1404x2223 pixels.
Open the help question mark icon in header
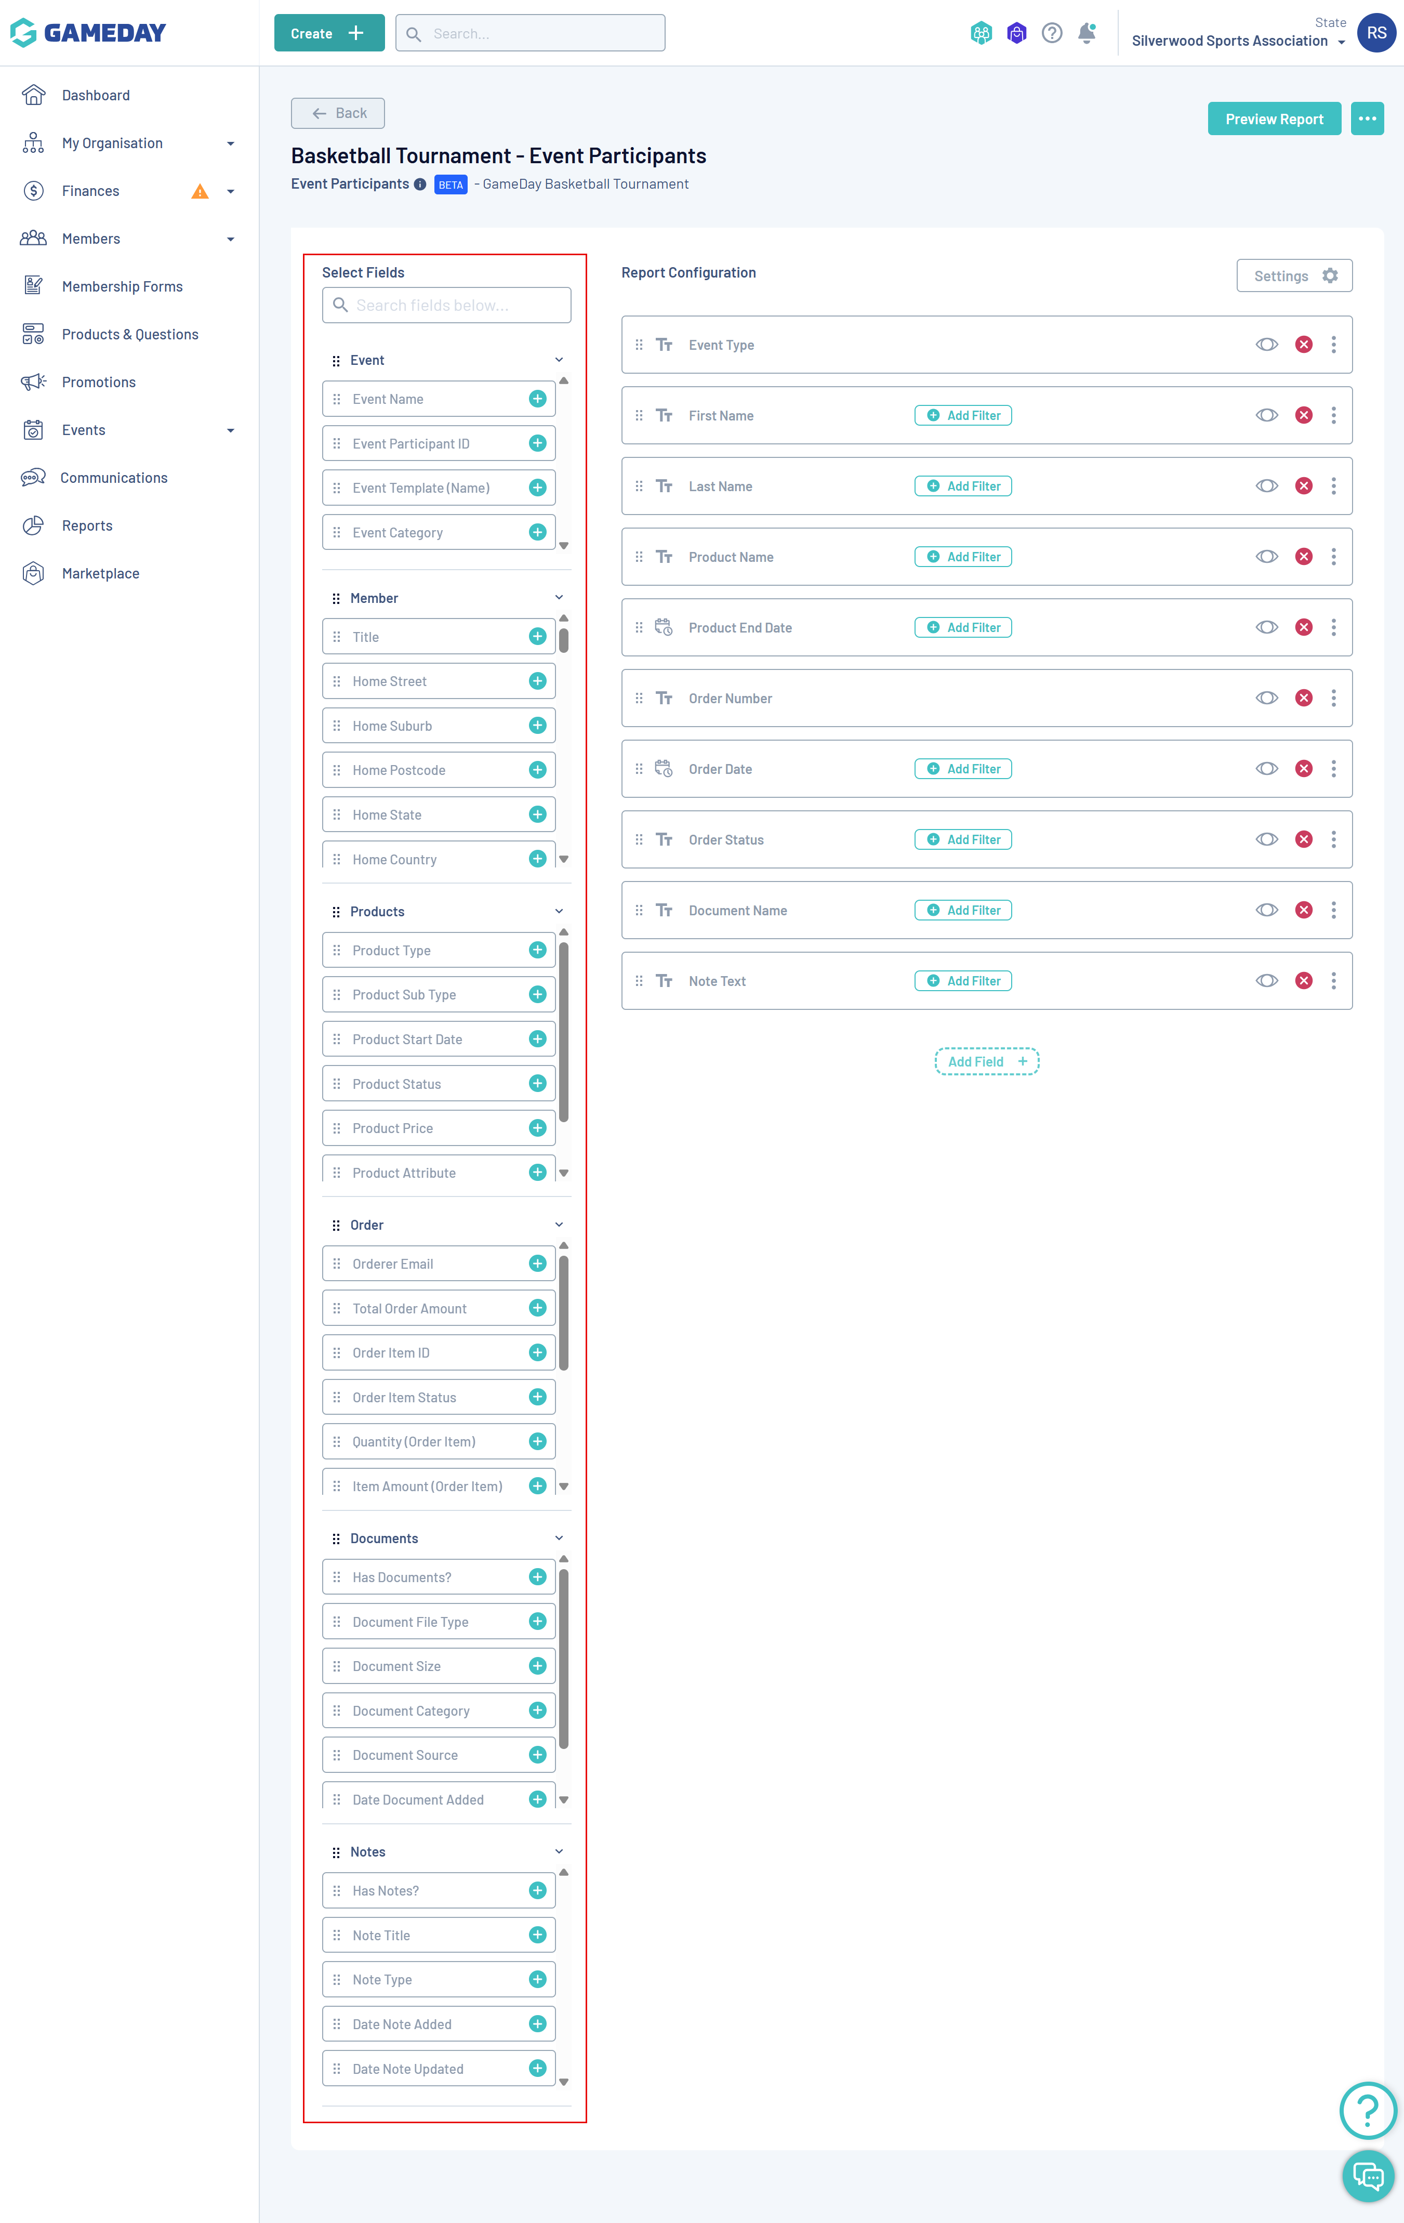pyautogui.click(x=1051, y=33)
